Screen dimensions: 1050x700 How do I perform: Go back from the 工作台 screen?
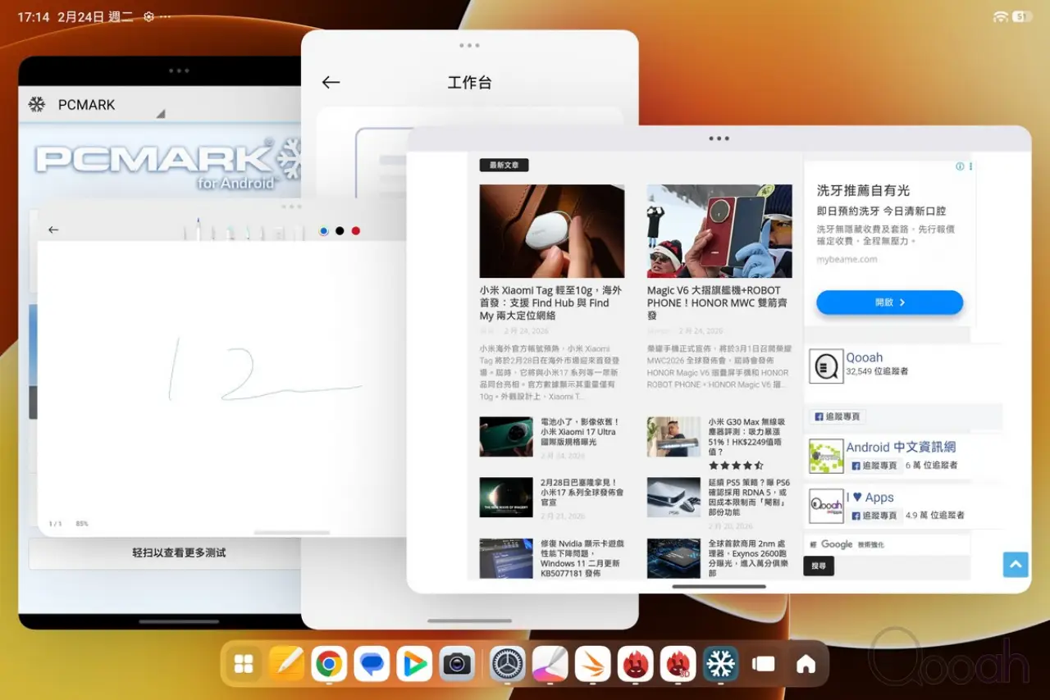331,82
